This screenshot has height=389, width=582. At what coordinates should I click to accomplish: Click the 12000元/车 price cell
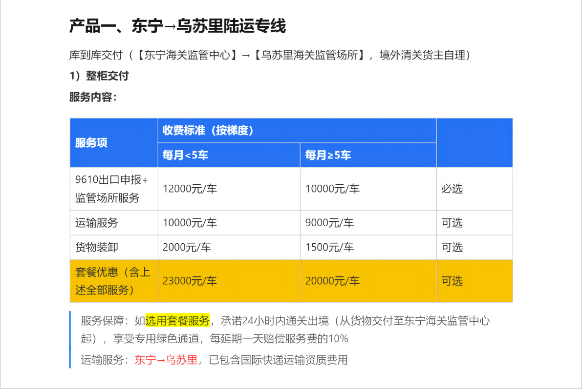point(229,189)
